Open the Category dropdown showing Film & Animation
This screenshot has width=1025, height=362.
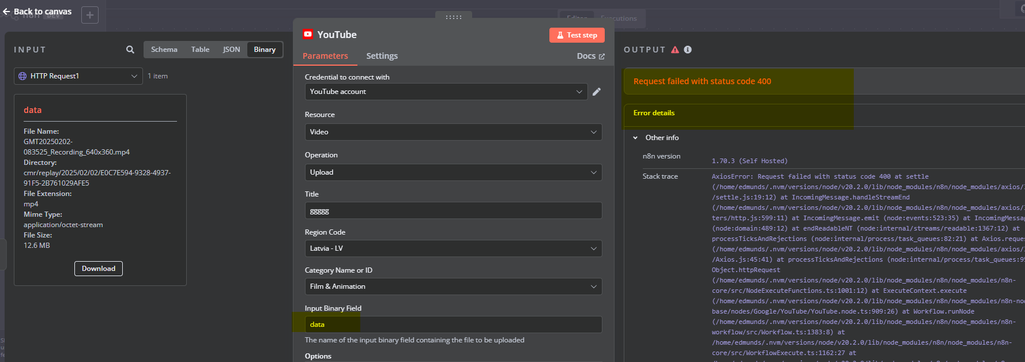(454, 286)
